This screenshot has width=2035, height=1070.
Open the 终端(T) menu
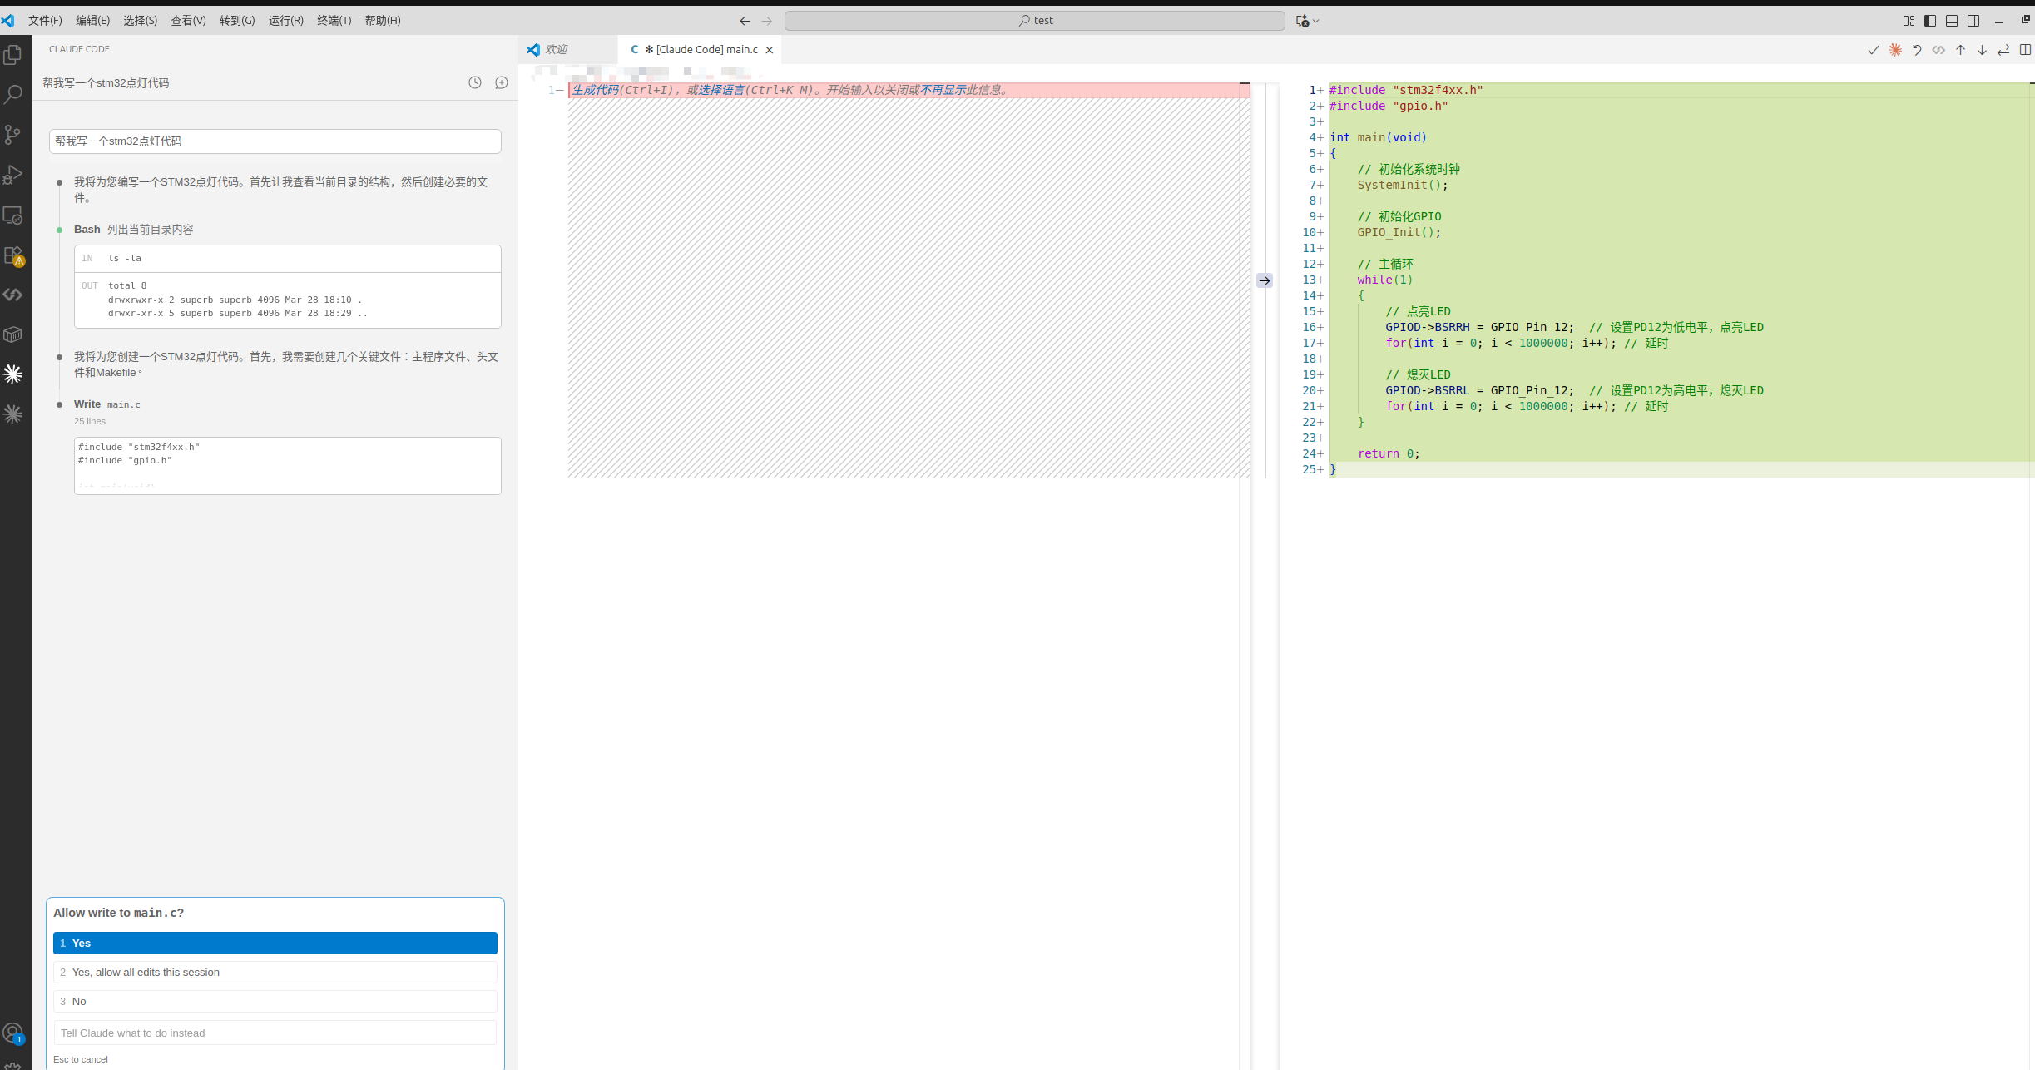[x=334, y=21]
